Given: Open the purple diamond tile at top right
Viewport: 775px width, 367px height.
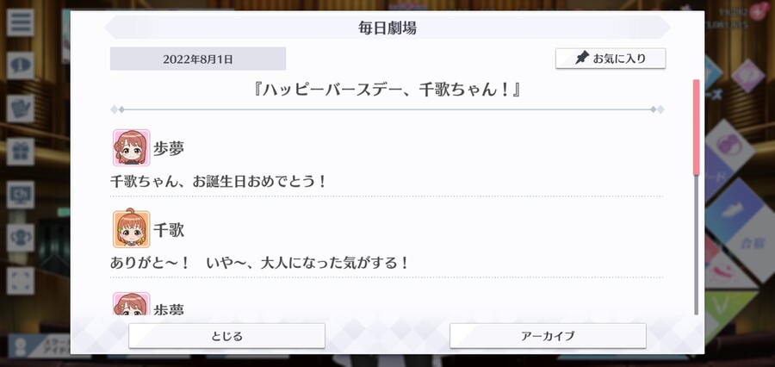Looking at the screenshot, I should coord(748,76).
